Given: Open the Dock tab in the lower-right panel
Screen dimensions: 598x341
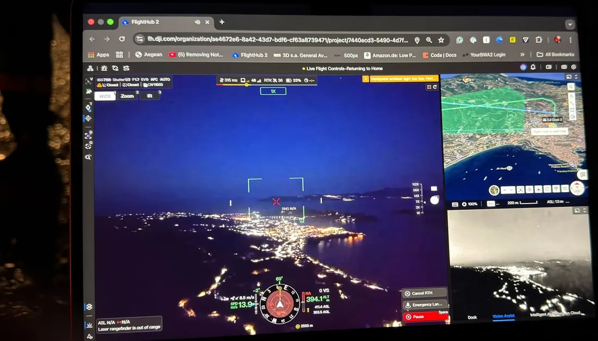Looking at the screenshot, I should [472, 317].
